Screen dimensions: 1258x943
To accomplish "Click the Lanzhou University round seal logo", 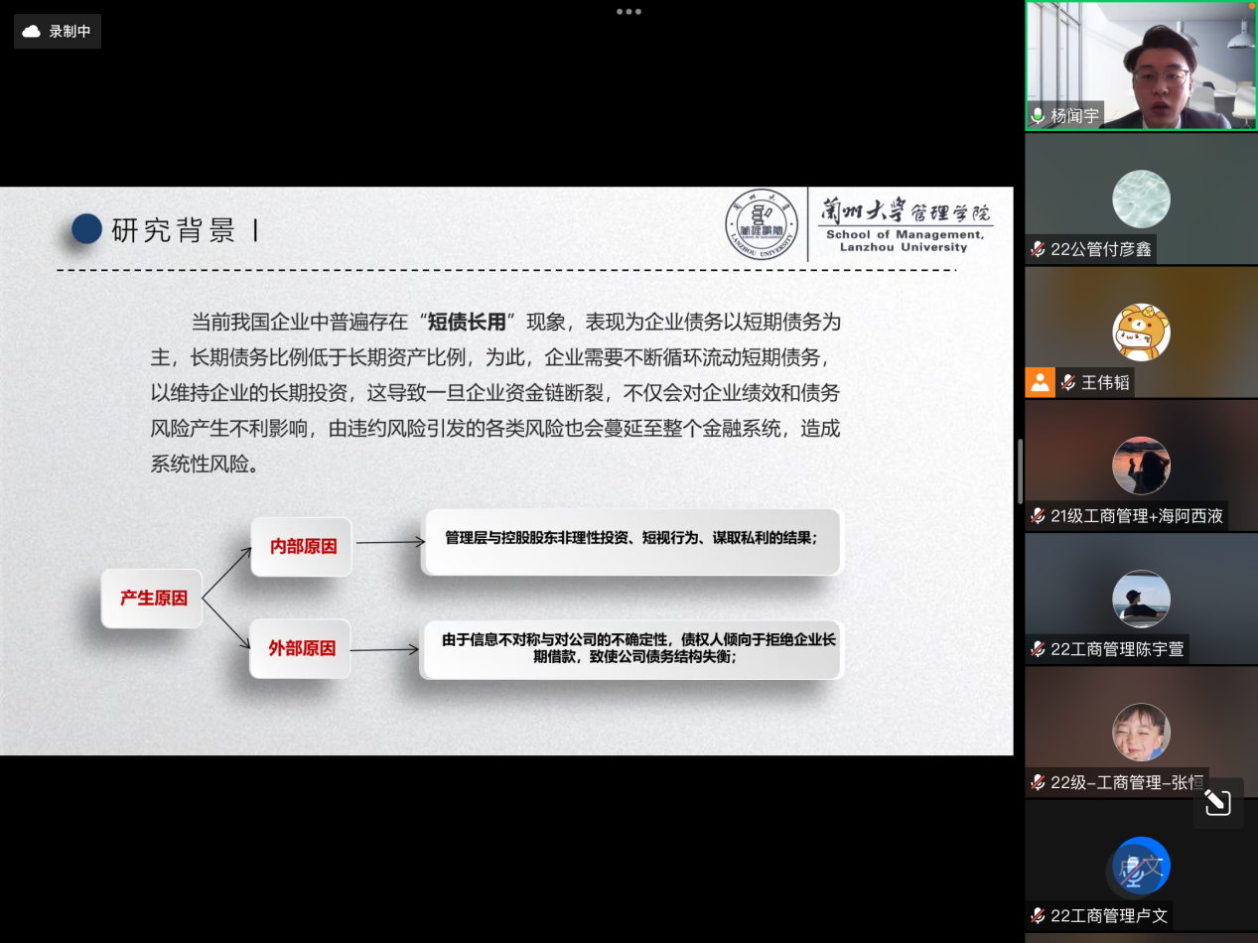I will (762, 224).
